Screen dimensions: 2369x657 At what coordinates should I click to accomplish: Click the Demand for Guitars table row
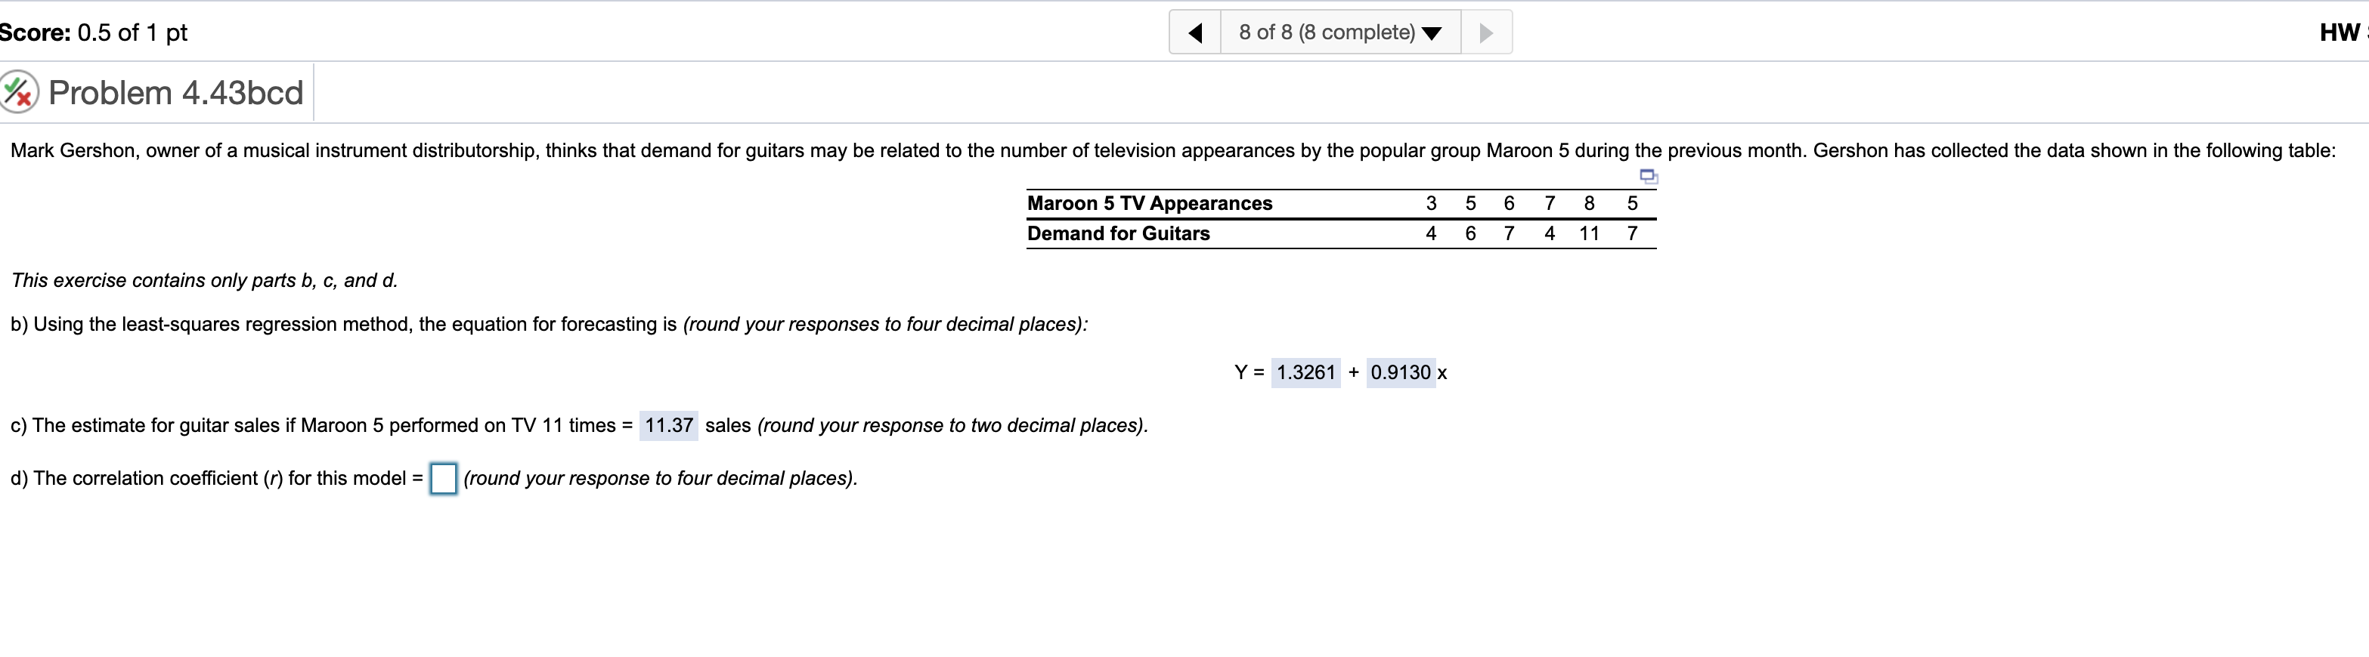pos(1119,233)
